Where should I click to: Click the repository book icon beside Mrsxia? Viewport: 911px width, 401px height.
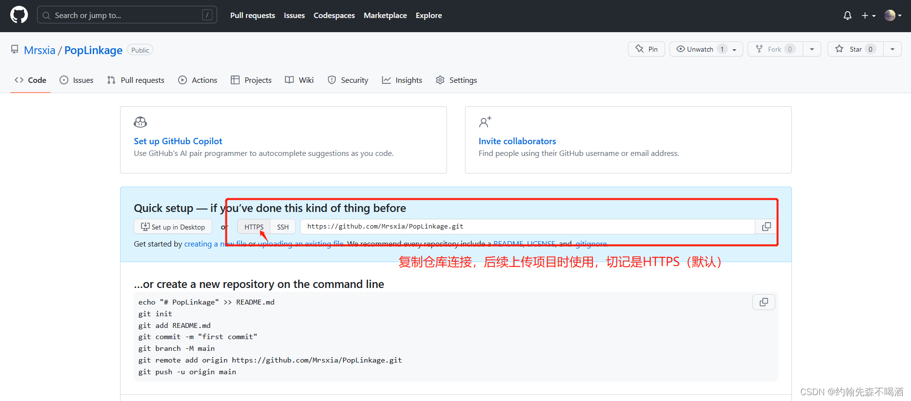15,50
